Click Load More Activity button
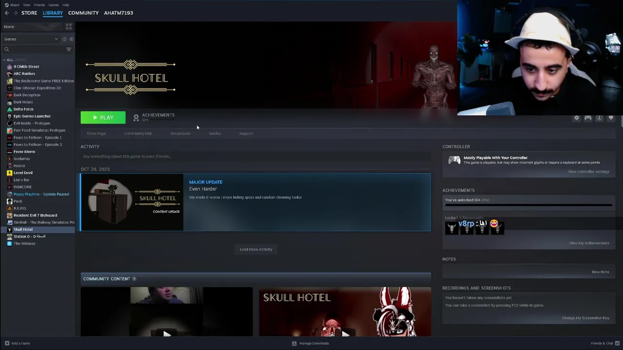The width and height of the screenshot is (623, 350). tap(256, 249)
